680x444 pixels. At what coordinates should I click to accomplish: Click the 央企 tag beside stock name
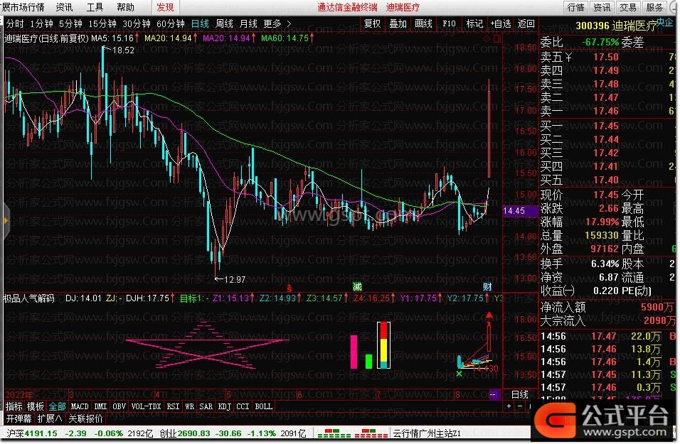coord(664,21)
